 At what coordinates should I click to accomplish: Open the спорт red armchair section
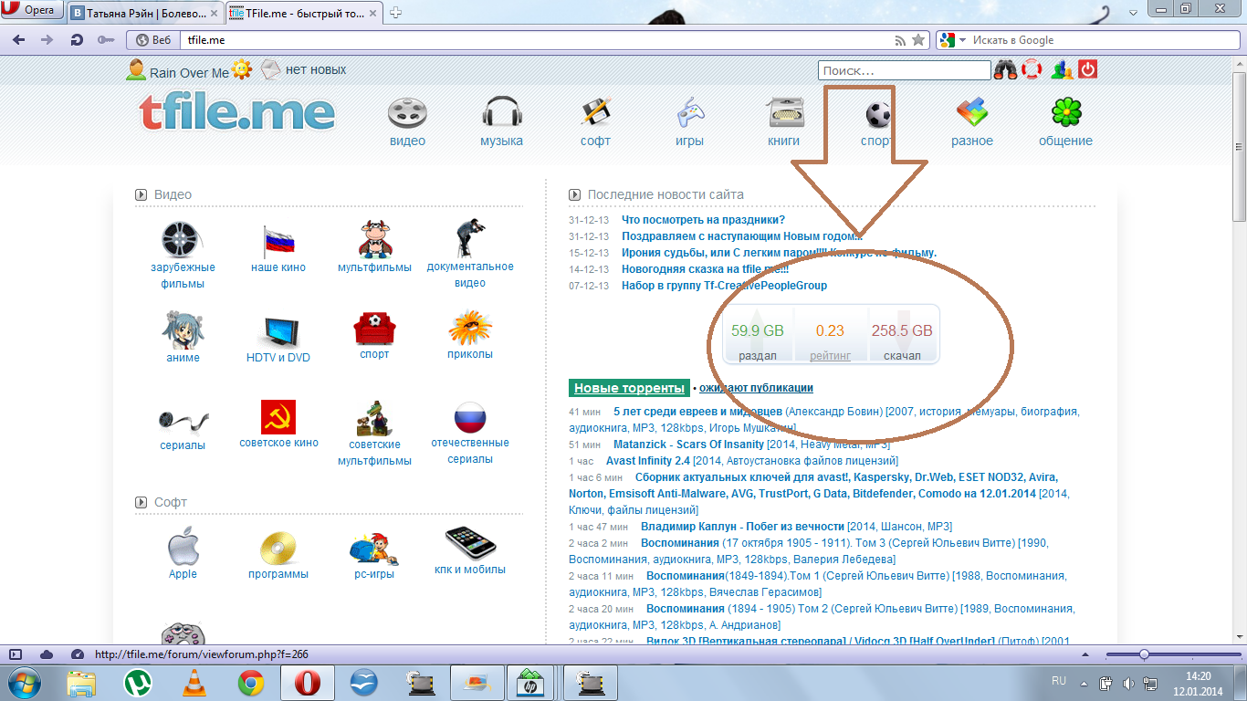pos(374,328)
